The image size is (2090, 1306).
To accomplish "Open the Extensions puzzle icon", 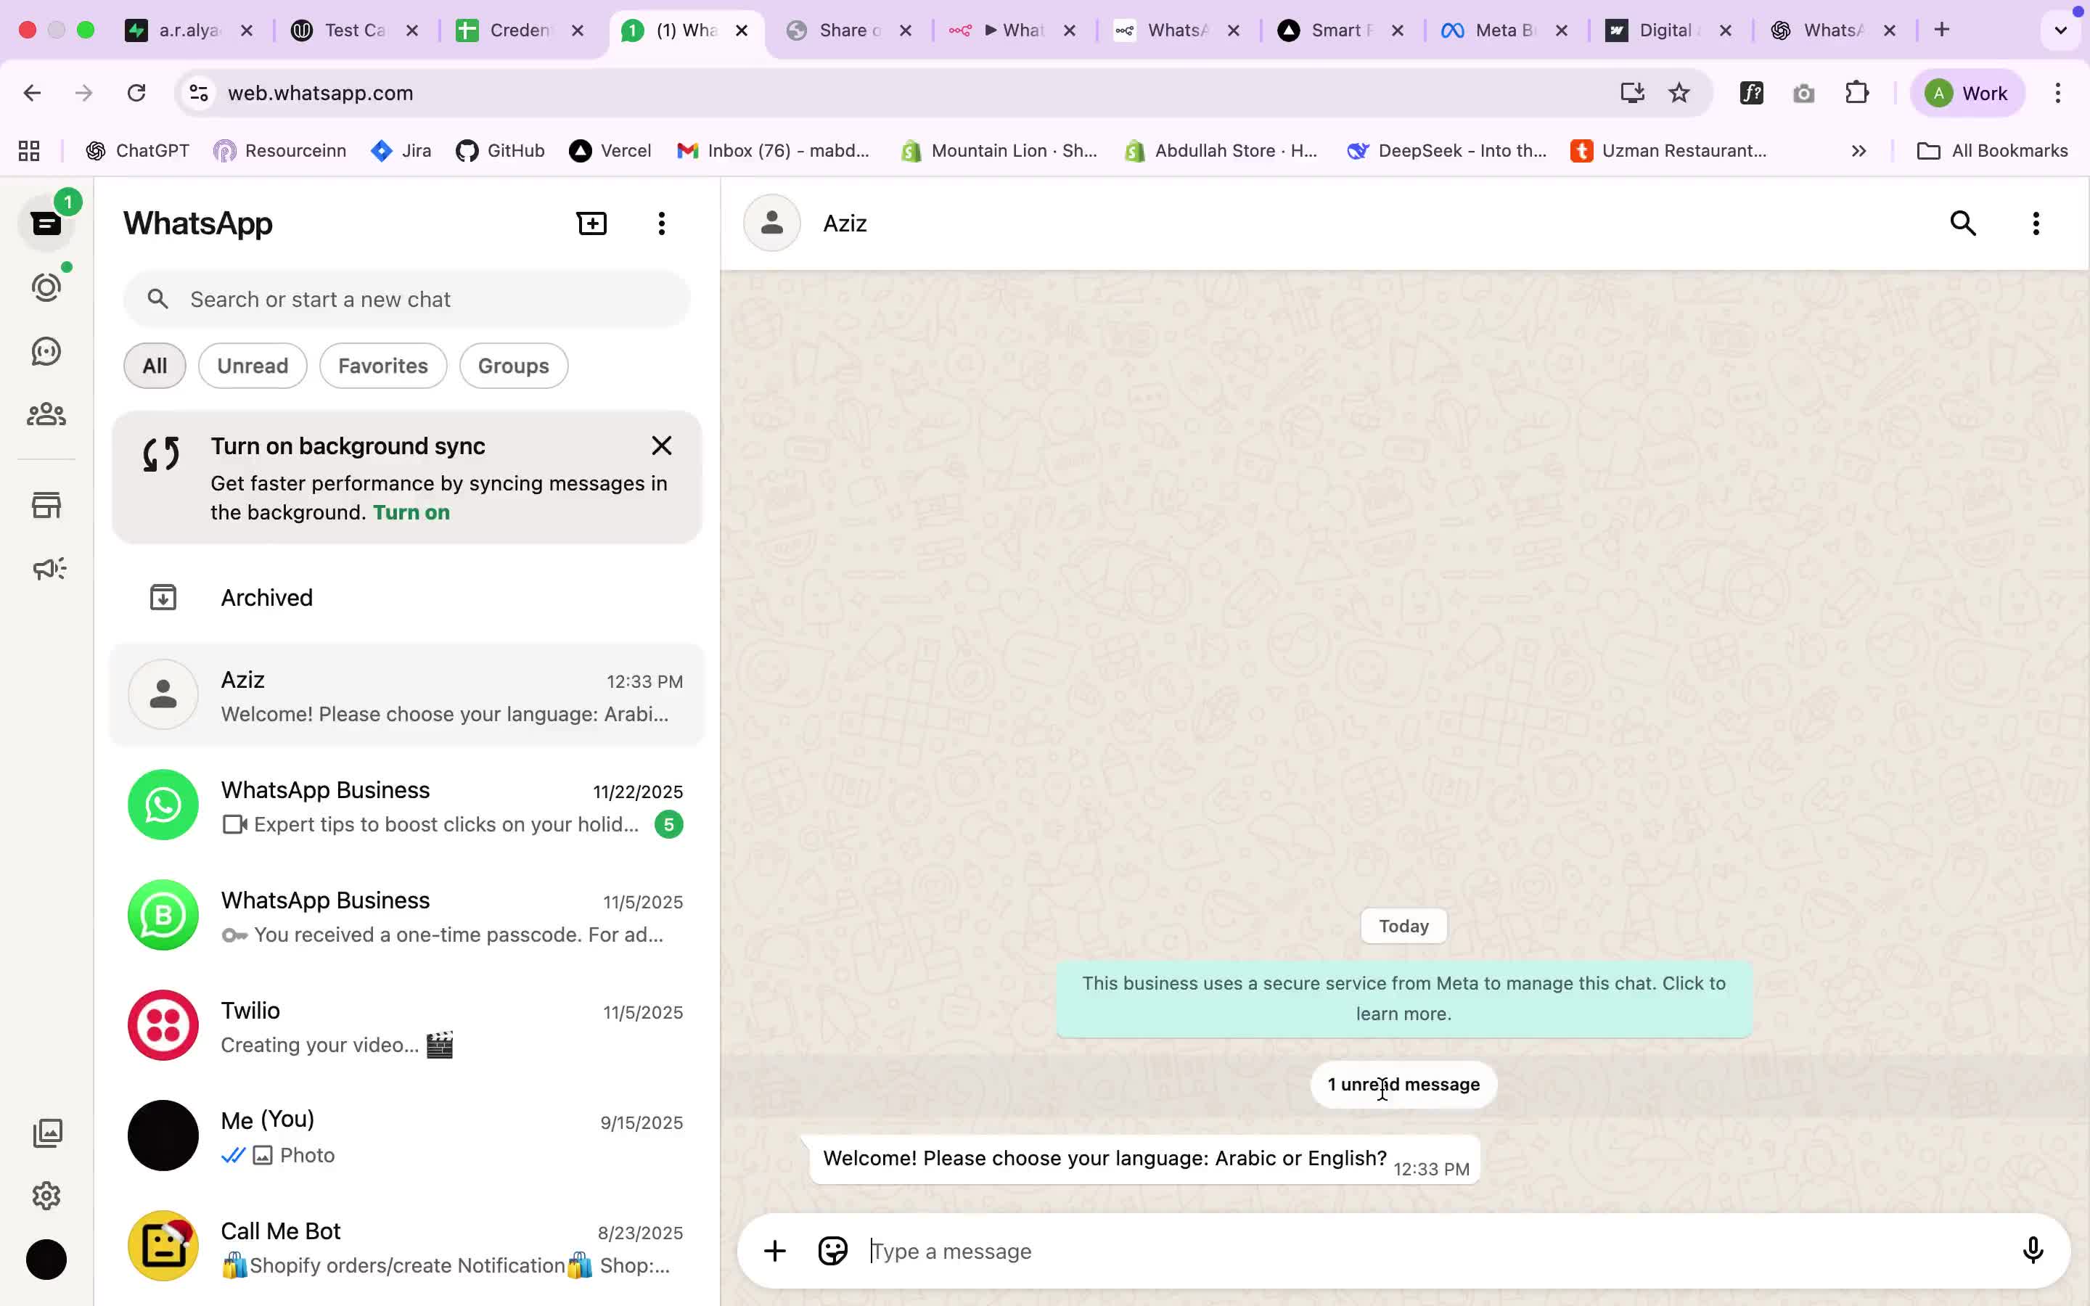I will click(1857, 92).
